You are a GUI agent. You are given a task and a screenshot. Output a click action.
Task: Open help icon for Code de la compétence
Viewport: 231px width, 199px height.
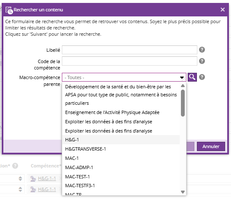tap(202, 61)
